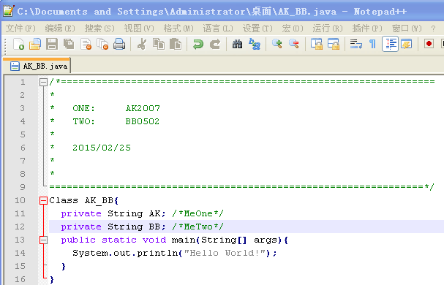Open the 文件(F) menu
The width and height of the screenshot is (444, 285).
point(20,28)
